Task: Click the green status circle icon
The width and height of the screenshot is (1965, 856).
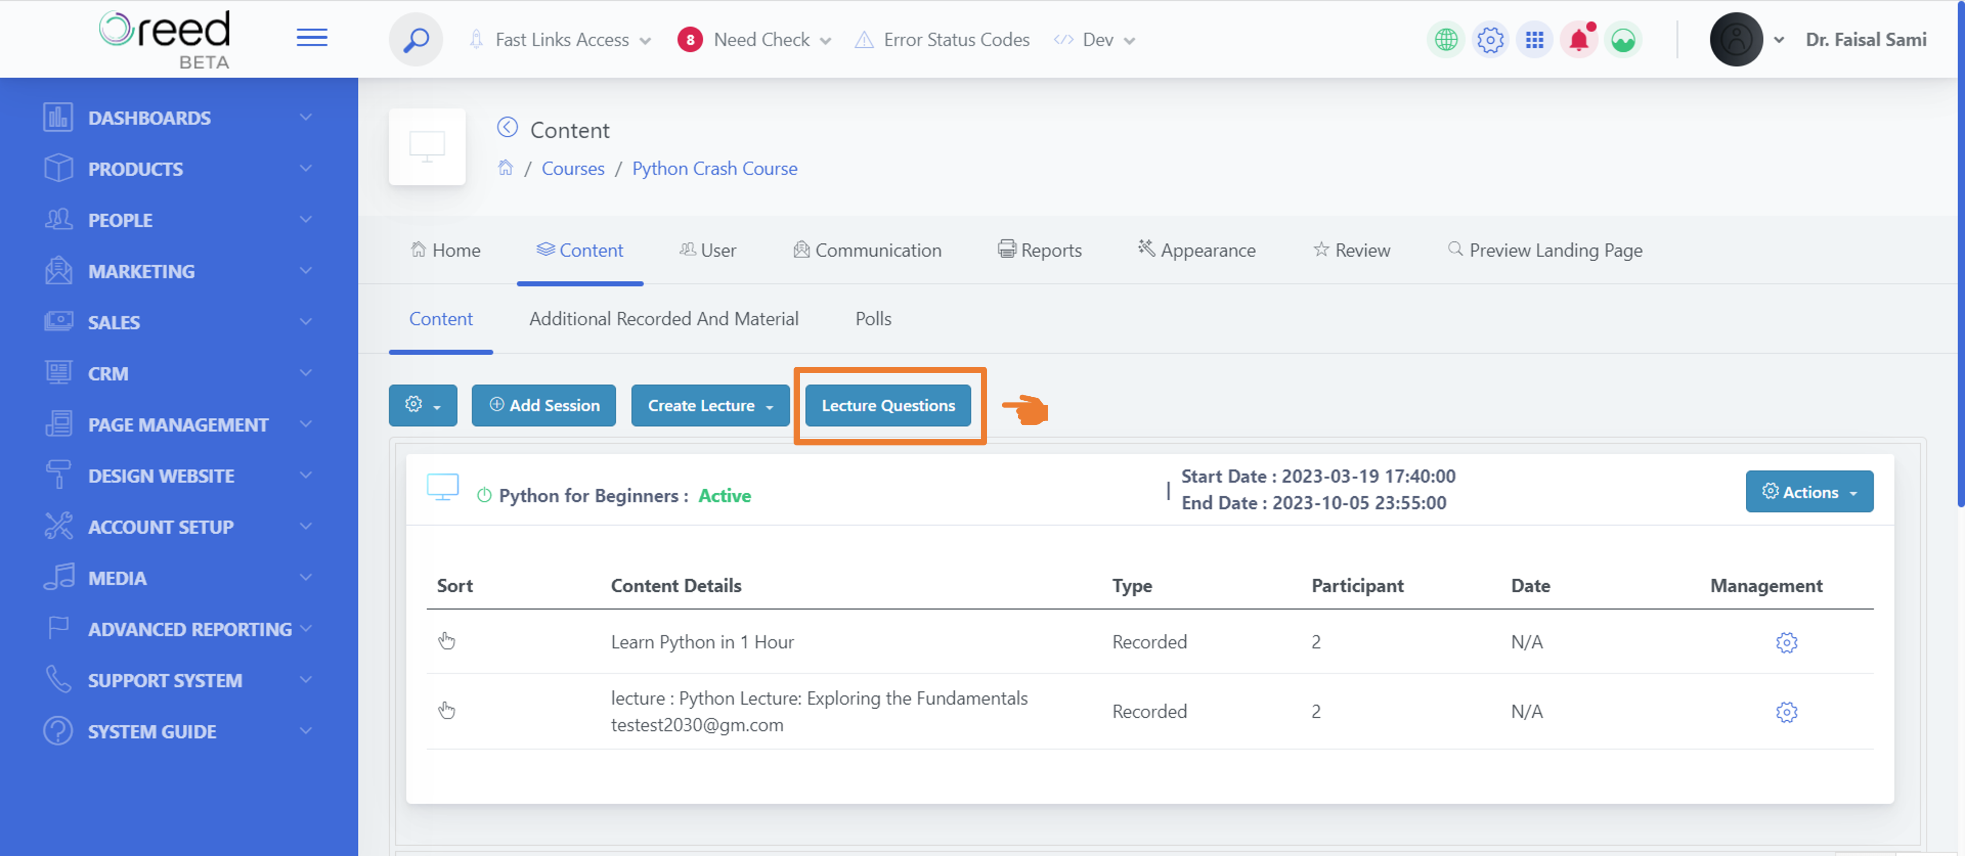Action: click(1623, 40)
